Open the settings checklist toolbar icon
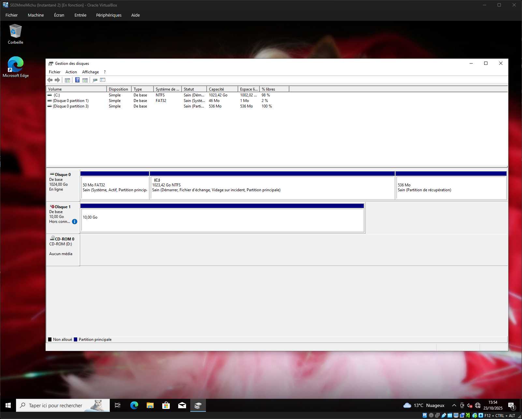522x419 pixels. 103,80
